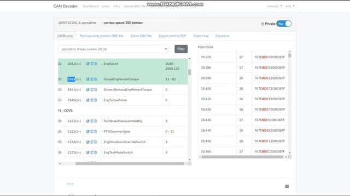Click Export brief to PDF
The width and height of the screenshot is (350, 196).
pyautogui.click(x=172, y=36)
